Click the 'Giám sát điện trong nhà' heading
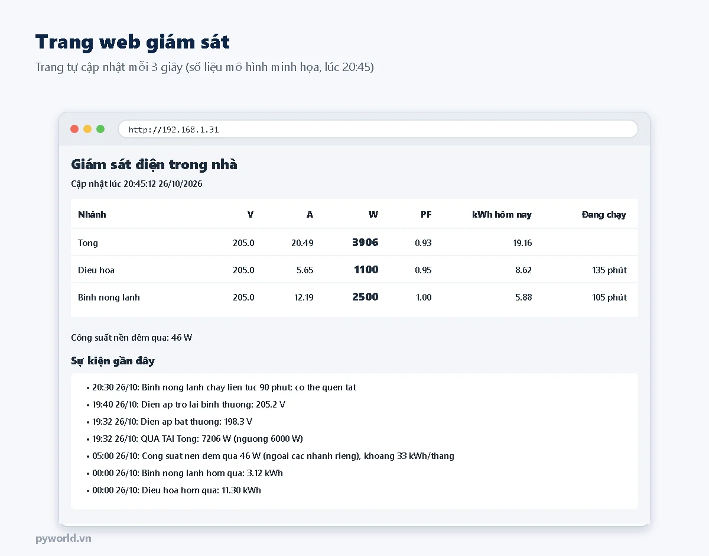 154,164
